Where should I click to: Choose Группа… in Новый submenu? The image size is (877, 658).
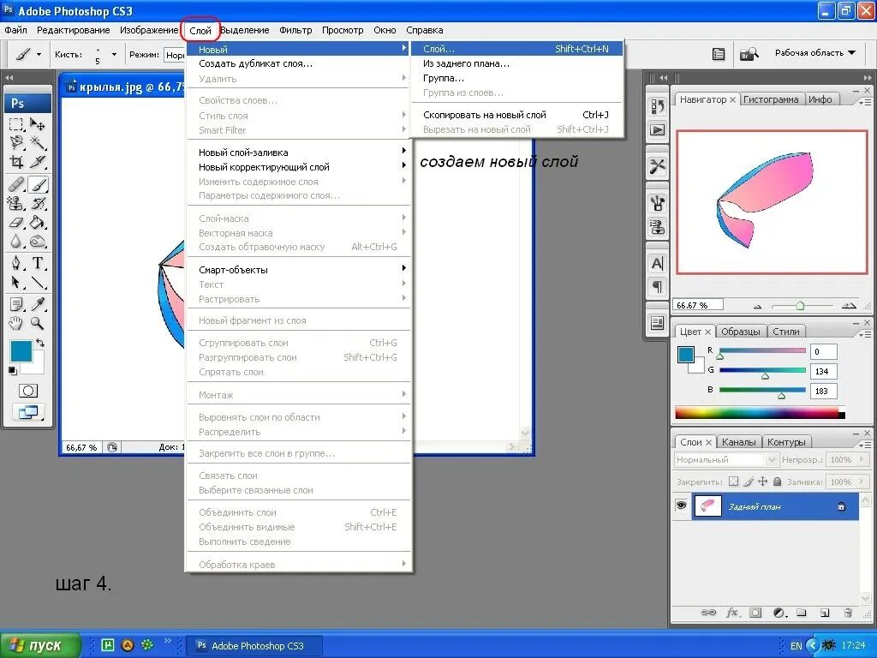(x=517, y=78)
